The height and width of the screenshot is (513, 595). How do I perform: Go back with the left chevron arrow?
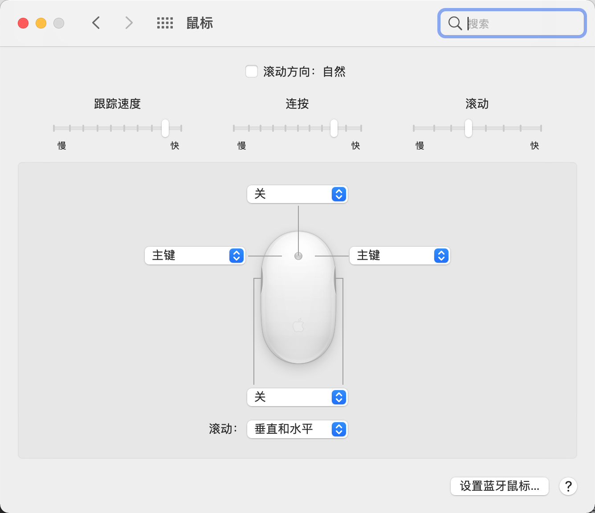tap(96, 23)
